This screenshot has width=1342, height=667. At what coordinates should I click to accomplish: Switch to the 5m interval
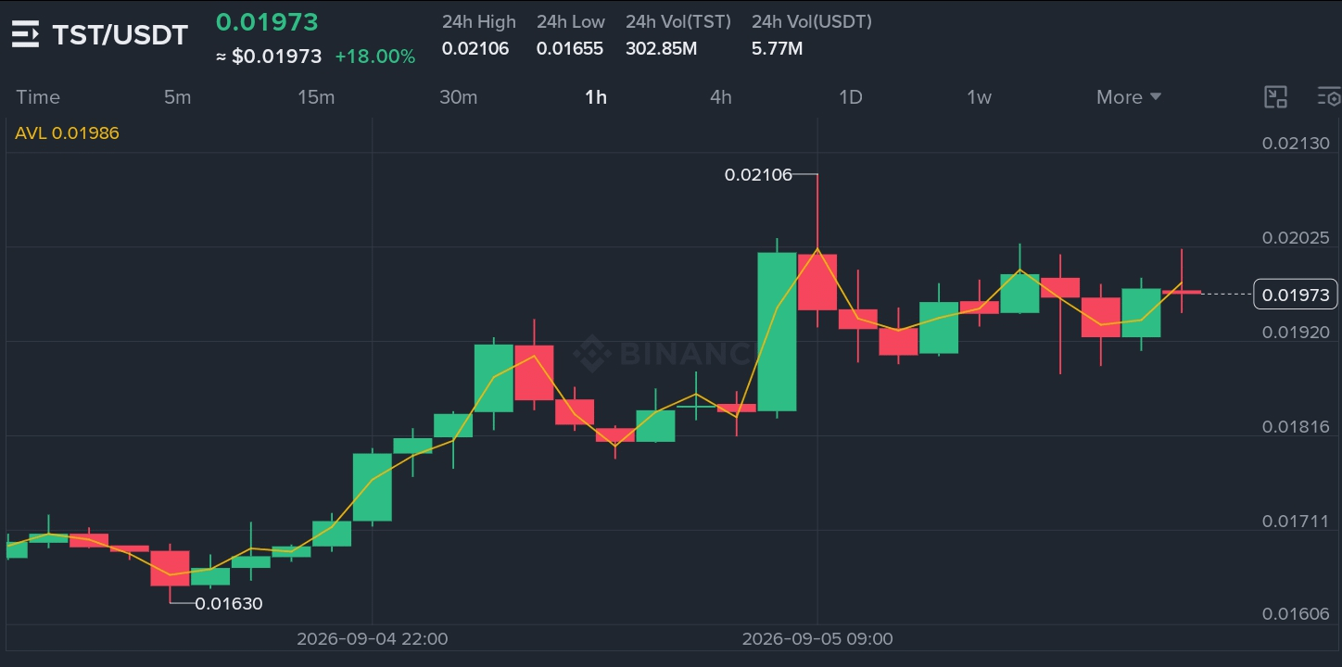177,97
